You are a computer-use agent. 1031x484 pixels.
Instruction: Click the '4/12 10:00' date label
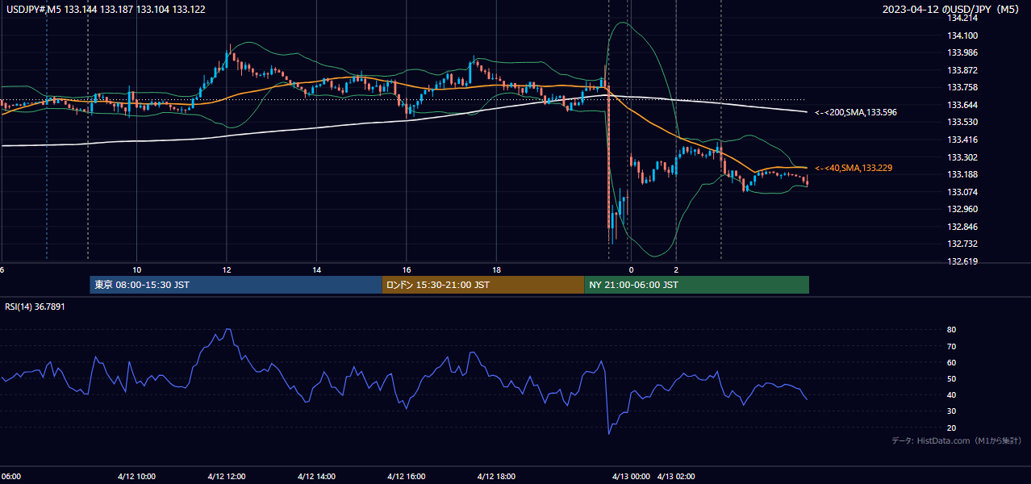(136, 477)
